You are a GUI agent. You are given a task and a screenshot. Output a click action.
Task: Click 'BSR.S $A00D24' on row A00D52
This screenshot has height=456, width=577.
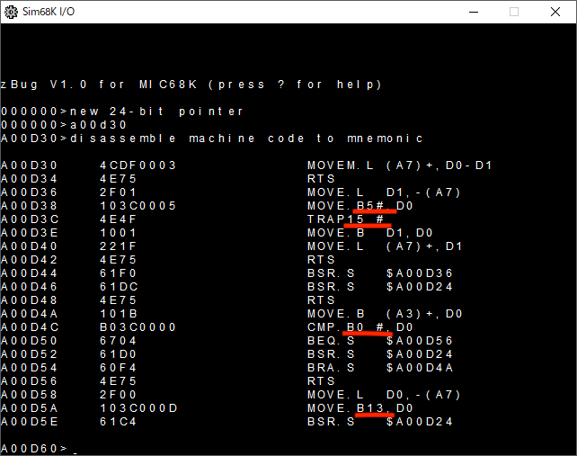point(380,354)
